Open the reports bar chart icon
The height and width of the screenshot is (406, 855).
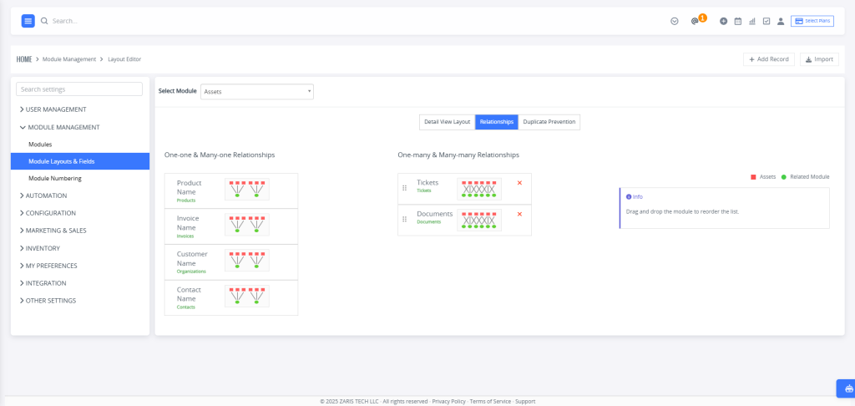point(752,21)
